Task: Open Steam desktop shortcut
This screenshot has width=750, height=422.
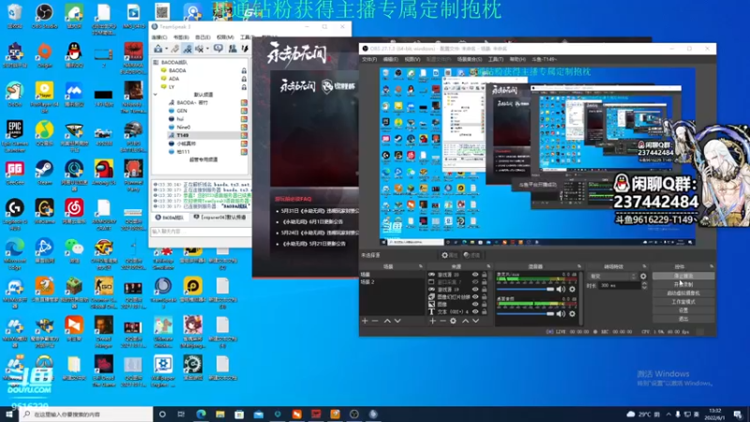Action: [x=44, y=173]
